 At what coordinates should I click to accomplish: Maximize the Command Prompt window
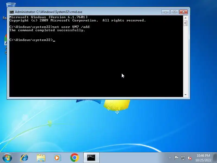pyautogui.click(x=174, y=12)
